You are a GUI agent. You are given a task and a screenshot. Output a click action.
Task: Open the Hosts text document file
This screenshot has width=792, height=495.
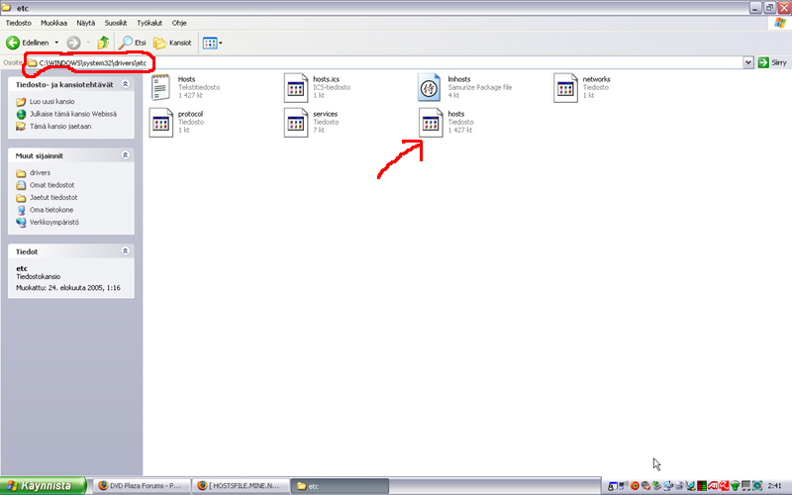[161, 87]
